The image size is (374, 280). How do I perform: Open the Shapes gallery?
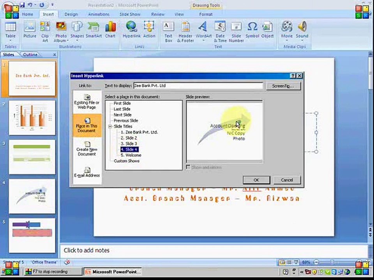click(77, 31)
